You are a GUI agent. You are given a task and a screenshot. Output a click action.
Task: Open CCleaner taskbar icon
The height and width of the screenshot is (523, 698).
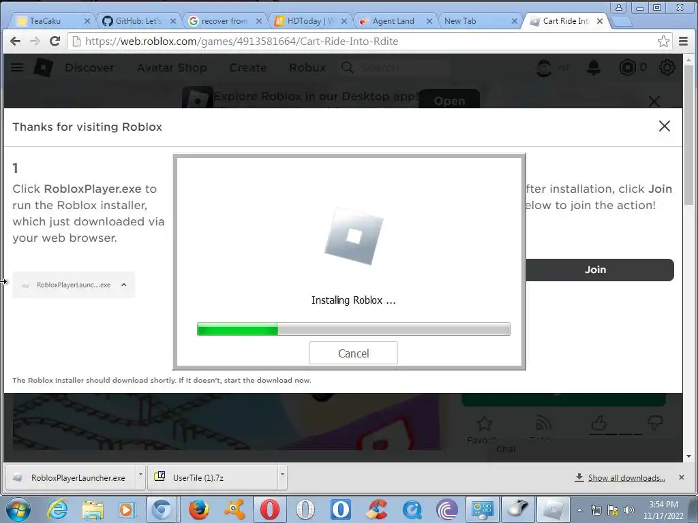(376, 509)
